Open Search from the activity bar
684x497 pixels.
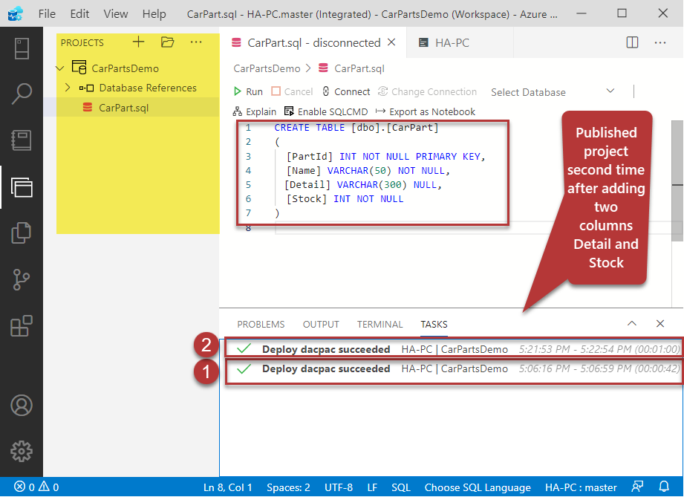tap(22, 94)
